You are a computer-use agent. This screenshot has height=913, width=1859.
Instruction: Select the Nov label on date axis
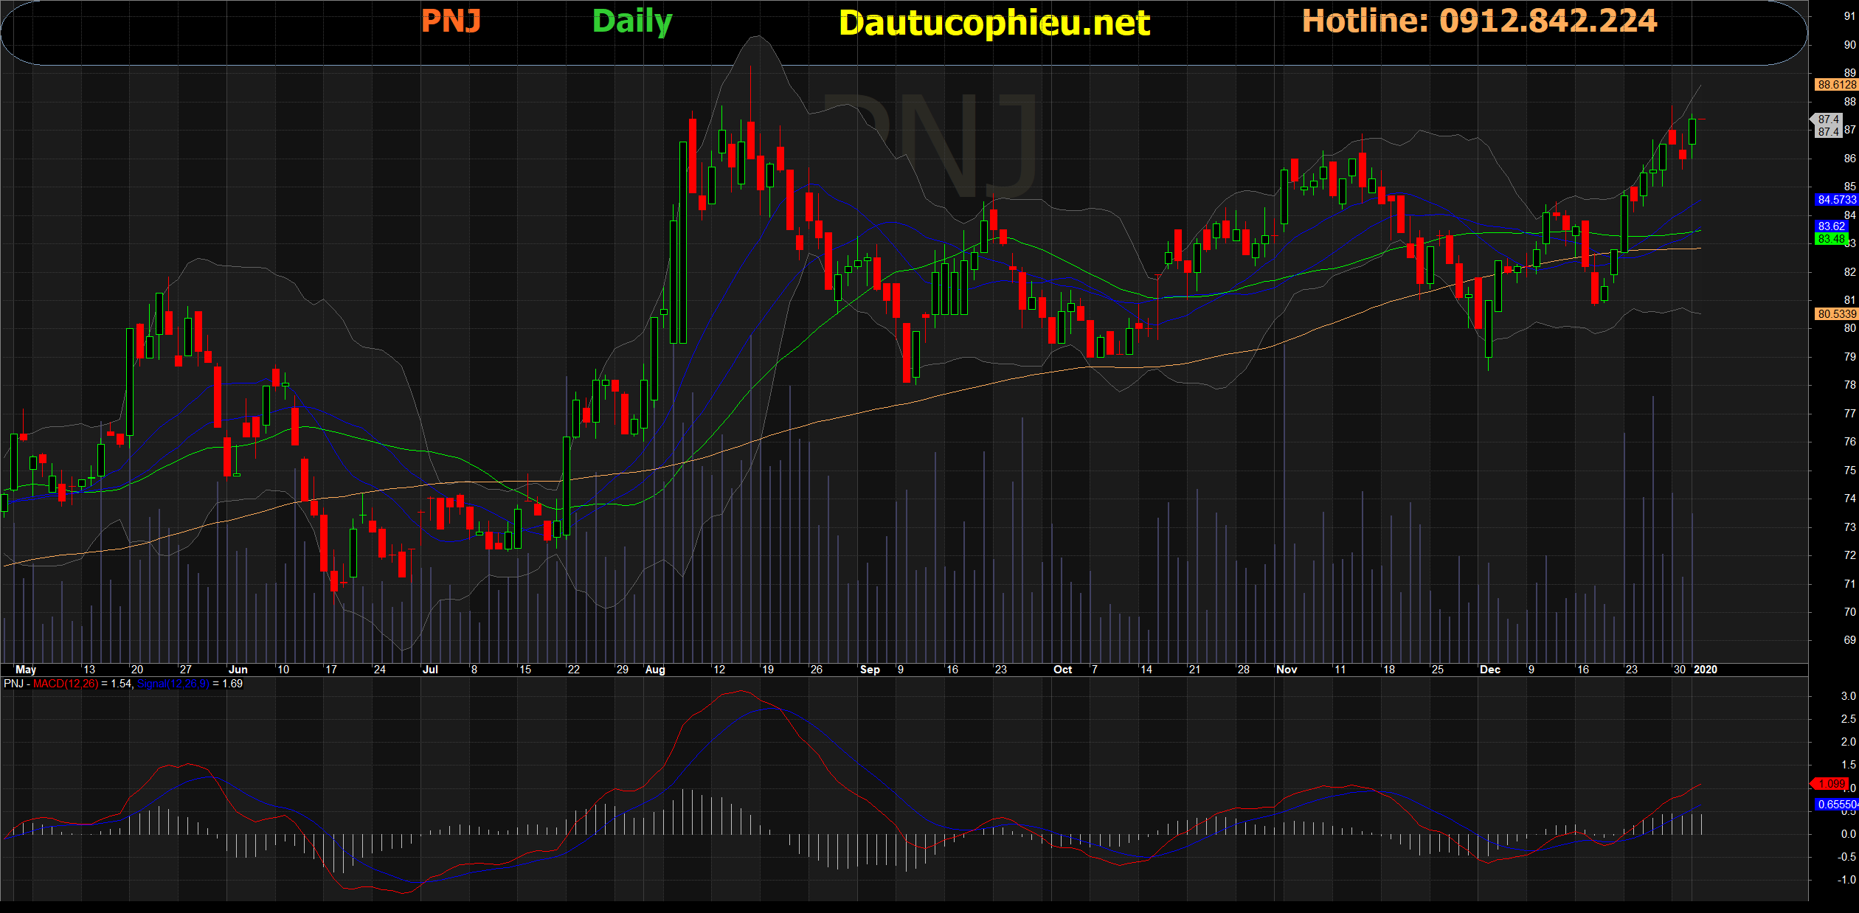[1287, 670]
